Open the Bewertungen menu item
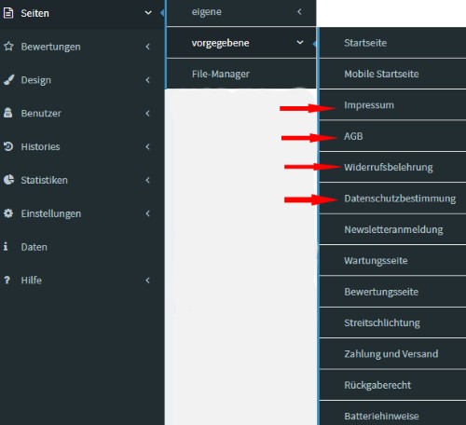 (82, 47)
